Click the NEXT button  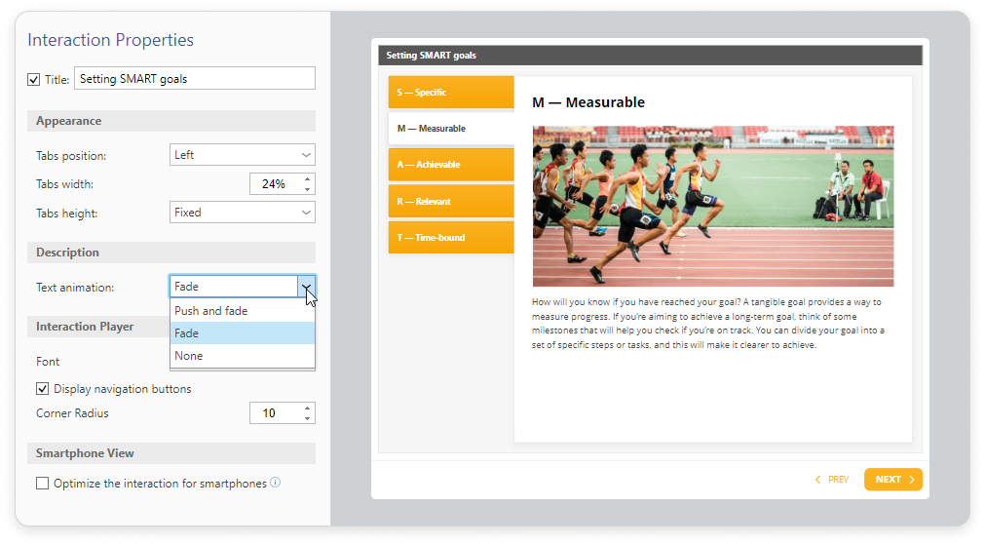(x=892, y=480)
